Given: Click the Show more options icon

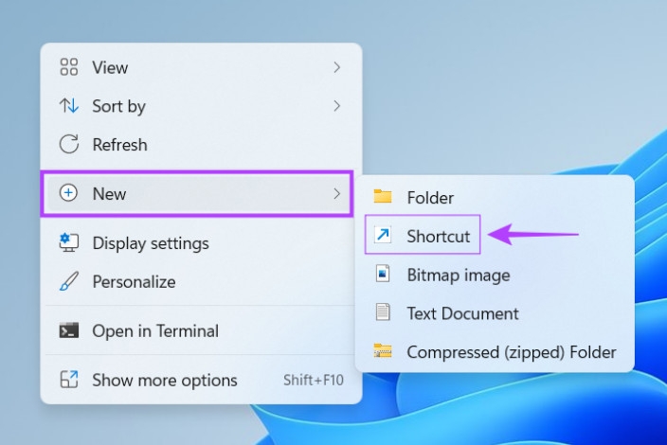Looking at the screenshot, I should (69, 380).
